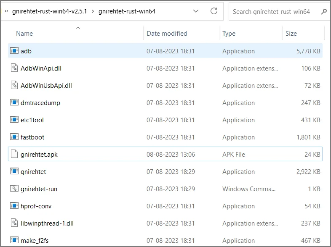Refresh the folder with the reload icon
The height and width of the screenshot is (247, 331).
click(214, 11)
